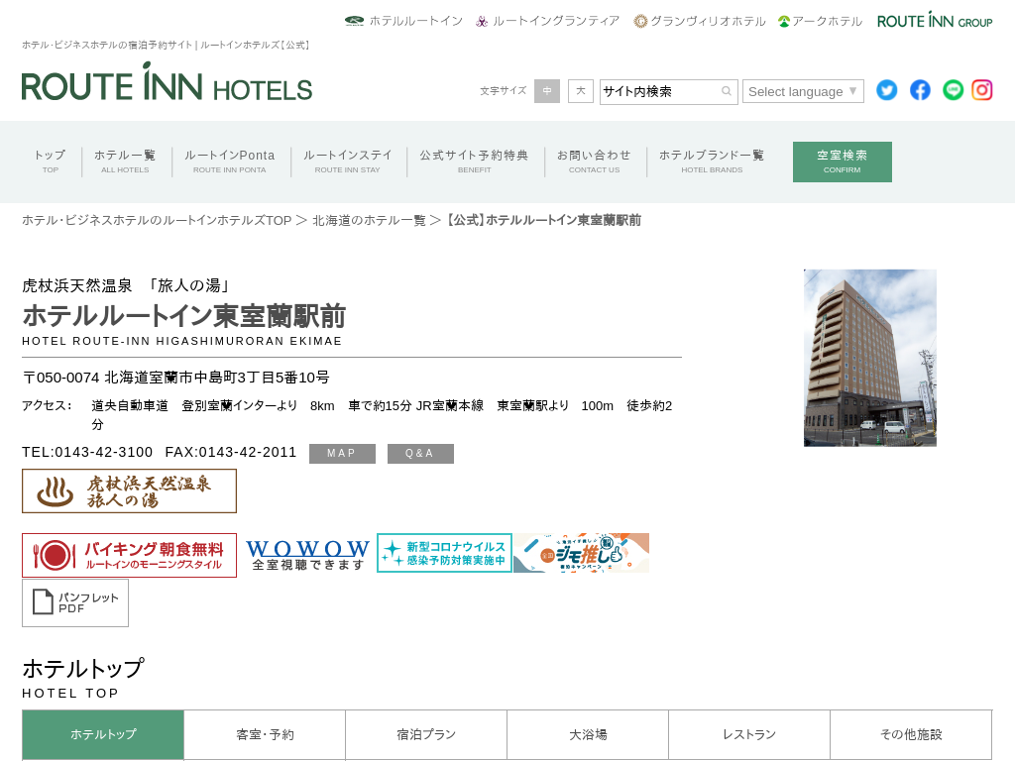Open お問い合わせ CONTACT US menu item
Viewport: 1015px width, 761px height.
tap(595, 162)
